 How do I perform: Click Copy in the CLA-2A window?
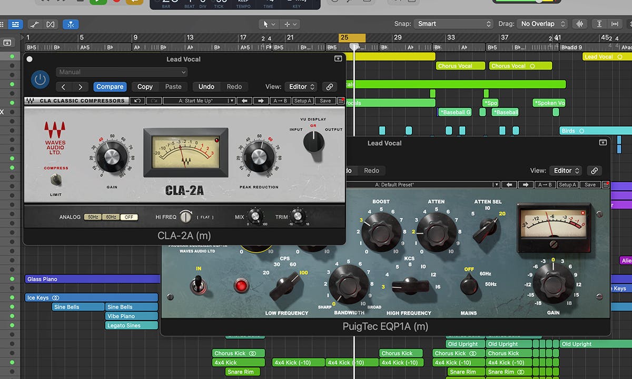pos(145,87)
